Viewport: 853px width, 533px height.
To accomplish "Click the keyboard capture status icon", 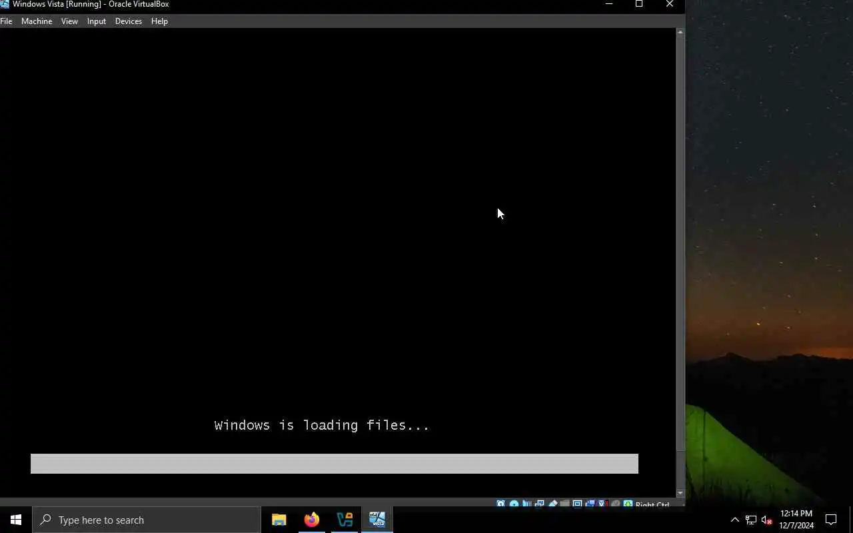I will tap(628, 504).
